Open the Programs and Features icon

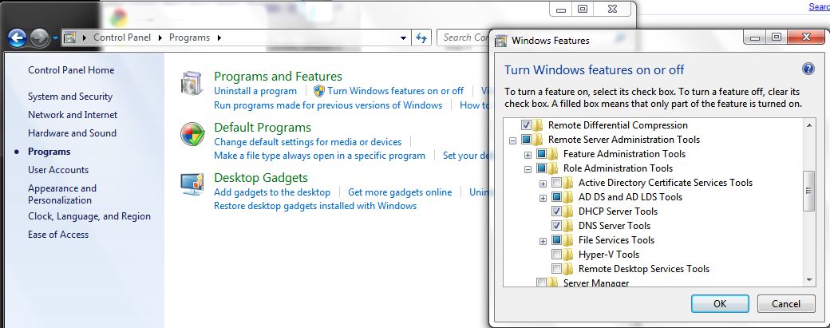192,83
